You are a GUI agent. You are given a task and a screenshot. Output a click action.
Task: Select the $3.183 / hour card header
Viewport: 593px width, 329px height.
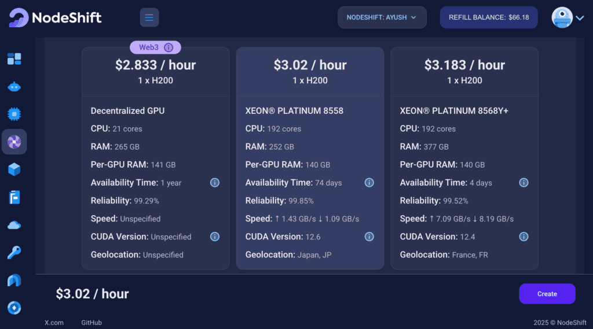coord(464,71)
